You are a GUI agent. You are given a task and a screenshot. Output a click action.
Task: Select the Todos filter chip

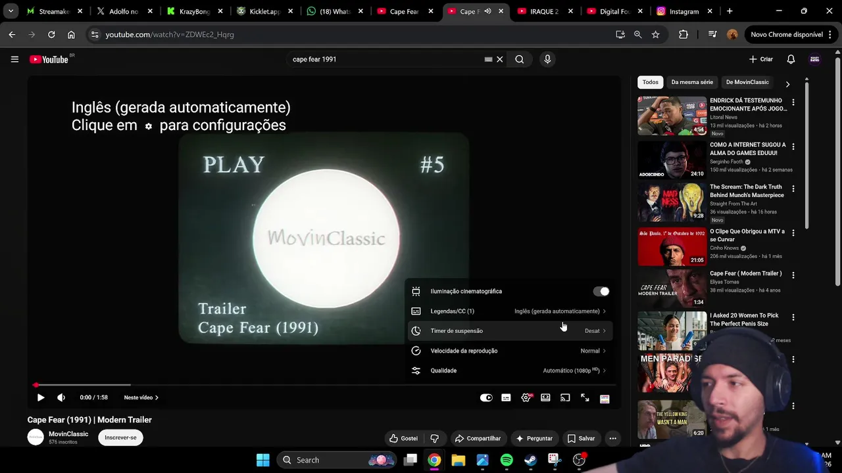point(651,82)
